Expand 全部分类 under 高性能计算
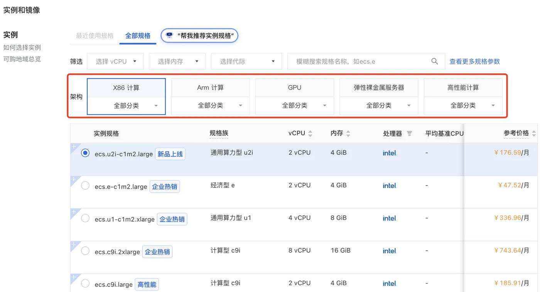The image size is (540, 292). [463, 106]
